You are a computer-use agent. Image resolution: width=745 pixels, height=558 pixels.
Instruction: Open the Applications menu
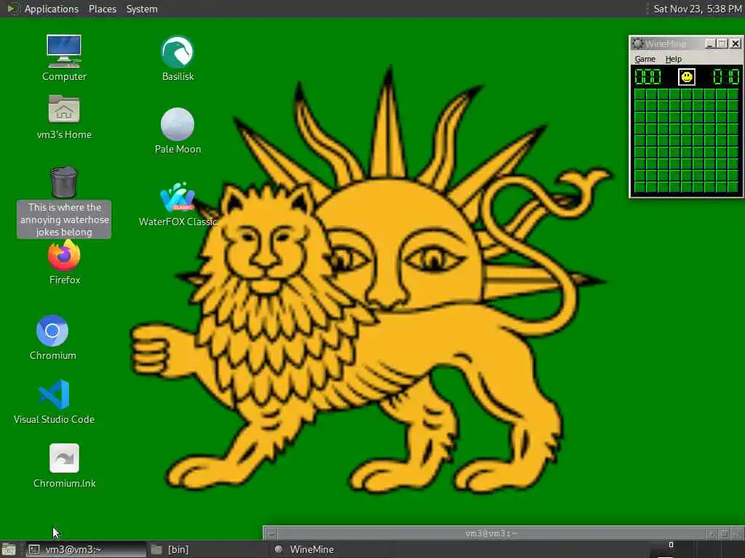tap(52, 9)
